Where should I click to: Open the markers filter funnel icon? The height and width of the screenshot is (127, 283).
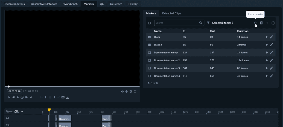point(208,23)
